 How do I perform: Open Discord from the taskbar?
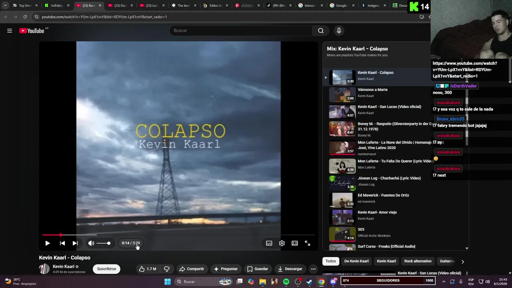click(333, 282)
